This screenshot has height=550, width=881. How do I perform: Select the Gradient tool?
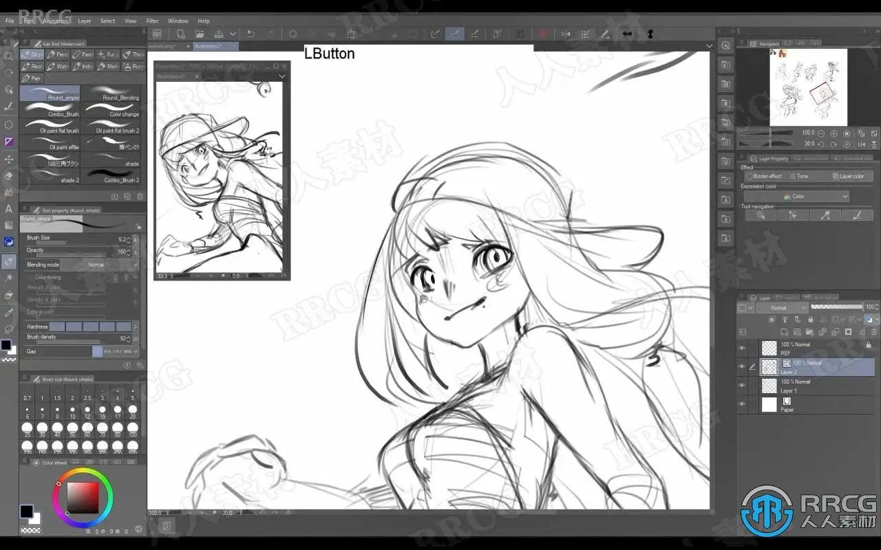(8, 225)
